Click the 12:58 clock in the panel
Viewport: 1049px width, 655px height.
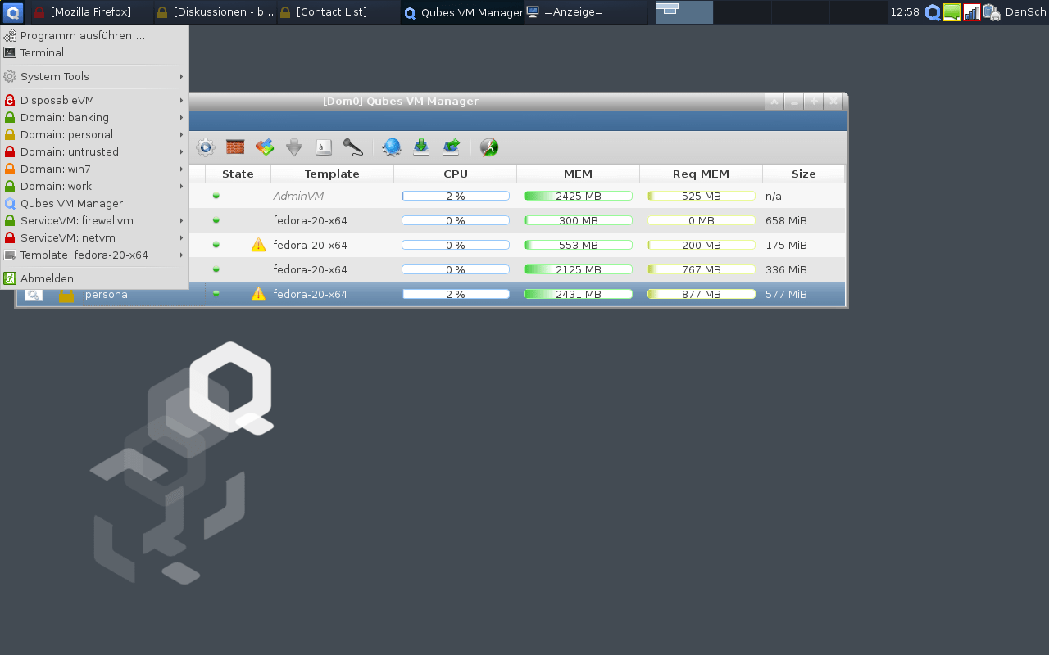[x=905, y=12]
